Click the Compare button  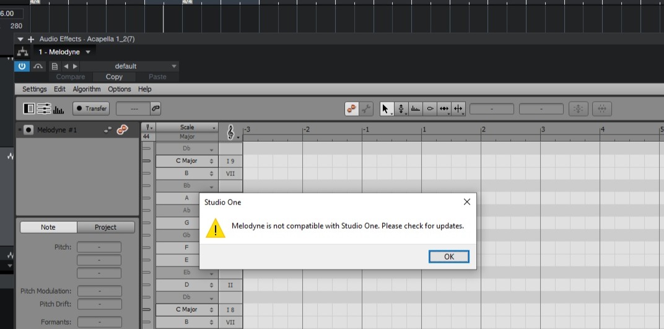click(70, 77)
